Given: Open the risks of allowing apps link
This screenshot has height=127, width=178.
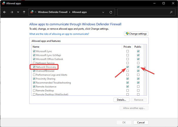Looking at the screenshot, I should [x=59, y=34].
